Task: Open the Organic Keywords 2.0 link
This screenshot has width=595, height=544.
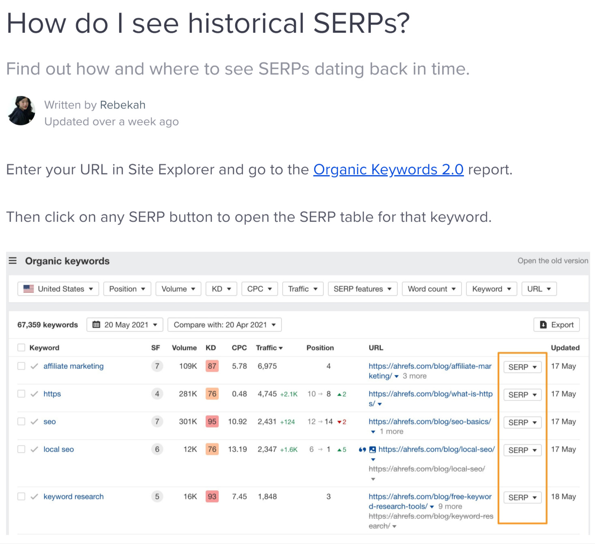Action: coord(388,170)
